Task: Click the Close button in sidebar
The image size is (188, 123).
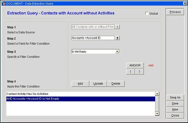Action: [175, 115]
